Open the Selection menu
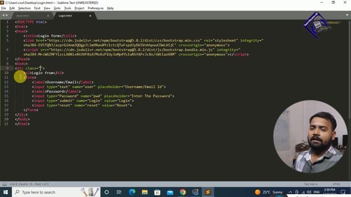351x197 pixels. [24, 8]
